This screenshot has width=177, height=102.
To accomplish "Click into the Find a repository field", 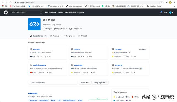I will tap(53, 83).
